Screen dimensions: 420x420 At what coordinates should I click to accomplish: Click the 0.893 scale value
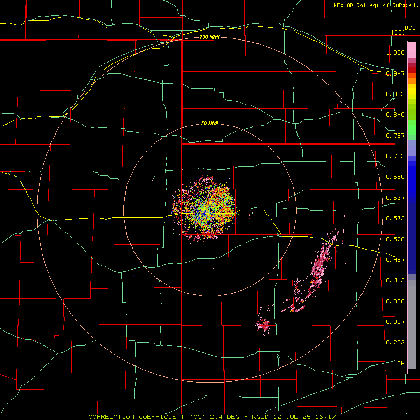point(395,94)
